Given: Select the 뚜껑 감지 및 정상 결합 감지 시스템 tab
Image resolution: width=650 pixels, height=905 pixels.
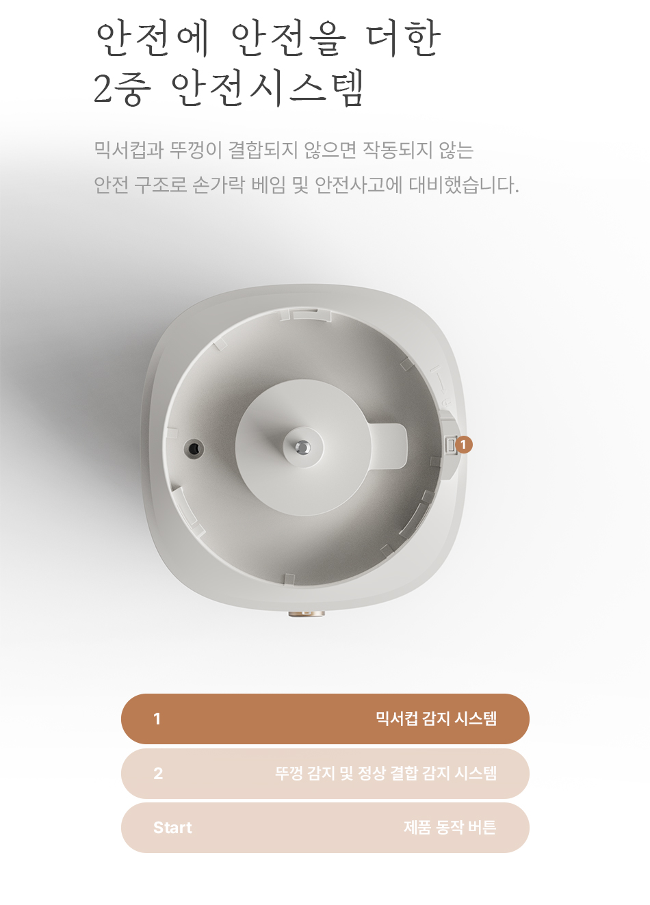Looking at the screenshot, I should (325, 774).
